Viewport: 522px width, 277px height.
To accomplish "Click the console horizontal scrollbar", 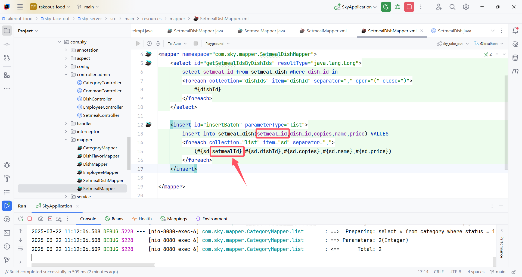I will [x=93, y=265].
